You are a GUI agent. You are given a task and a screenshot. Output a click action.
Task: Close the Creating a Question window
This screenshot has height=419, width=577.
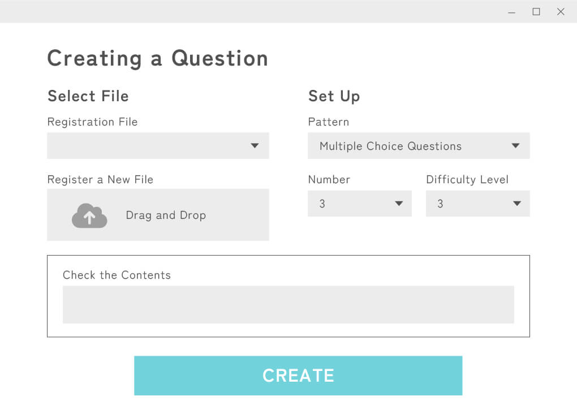point(561,12)
